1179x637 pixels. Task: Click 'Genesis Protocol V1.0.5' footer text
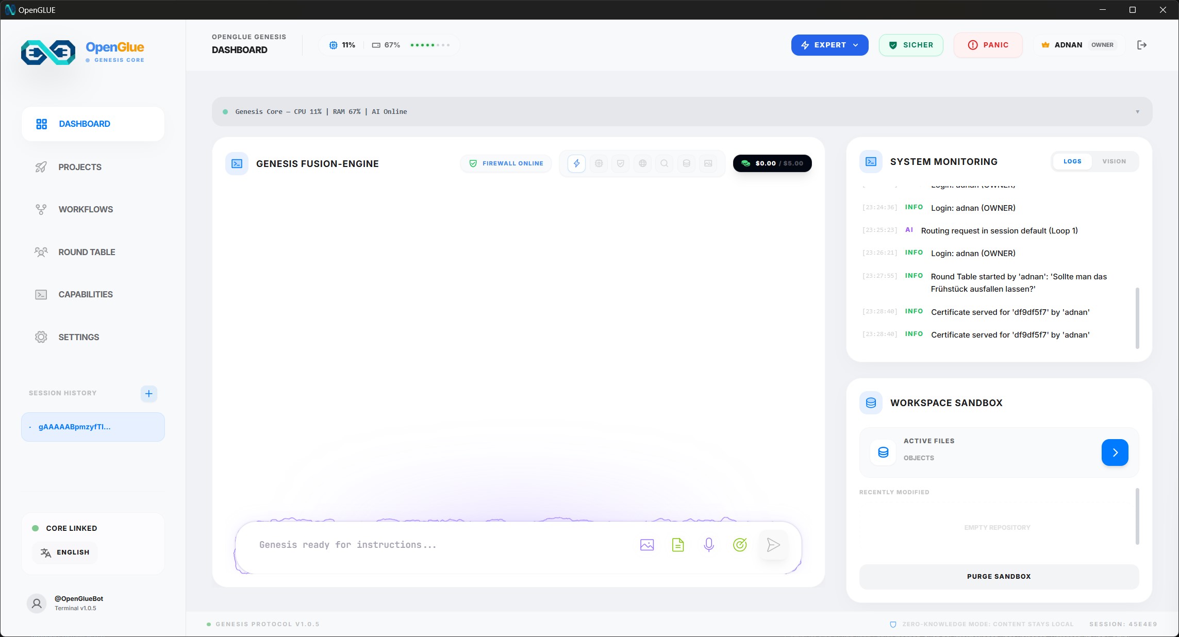point(268,624)
